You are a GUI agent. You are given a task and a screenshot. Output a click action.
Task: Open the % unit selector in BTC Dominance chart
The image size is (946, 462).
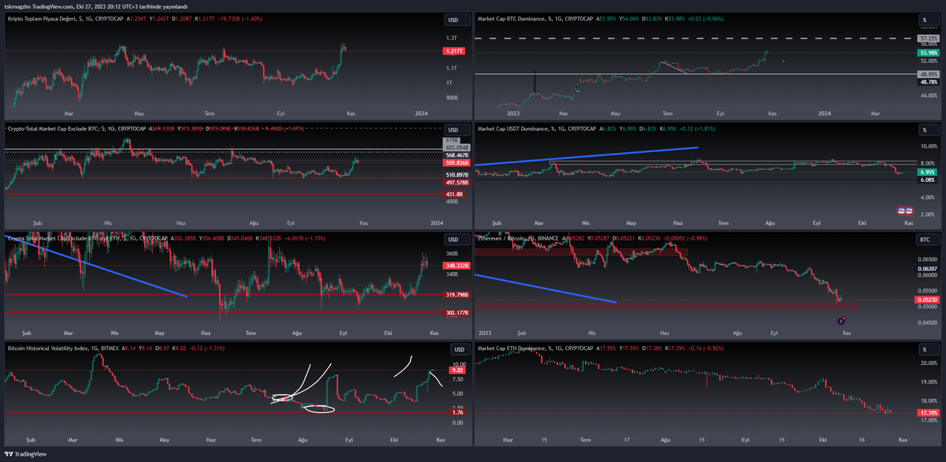(929, 18)
